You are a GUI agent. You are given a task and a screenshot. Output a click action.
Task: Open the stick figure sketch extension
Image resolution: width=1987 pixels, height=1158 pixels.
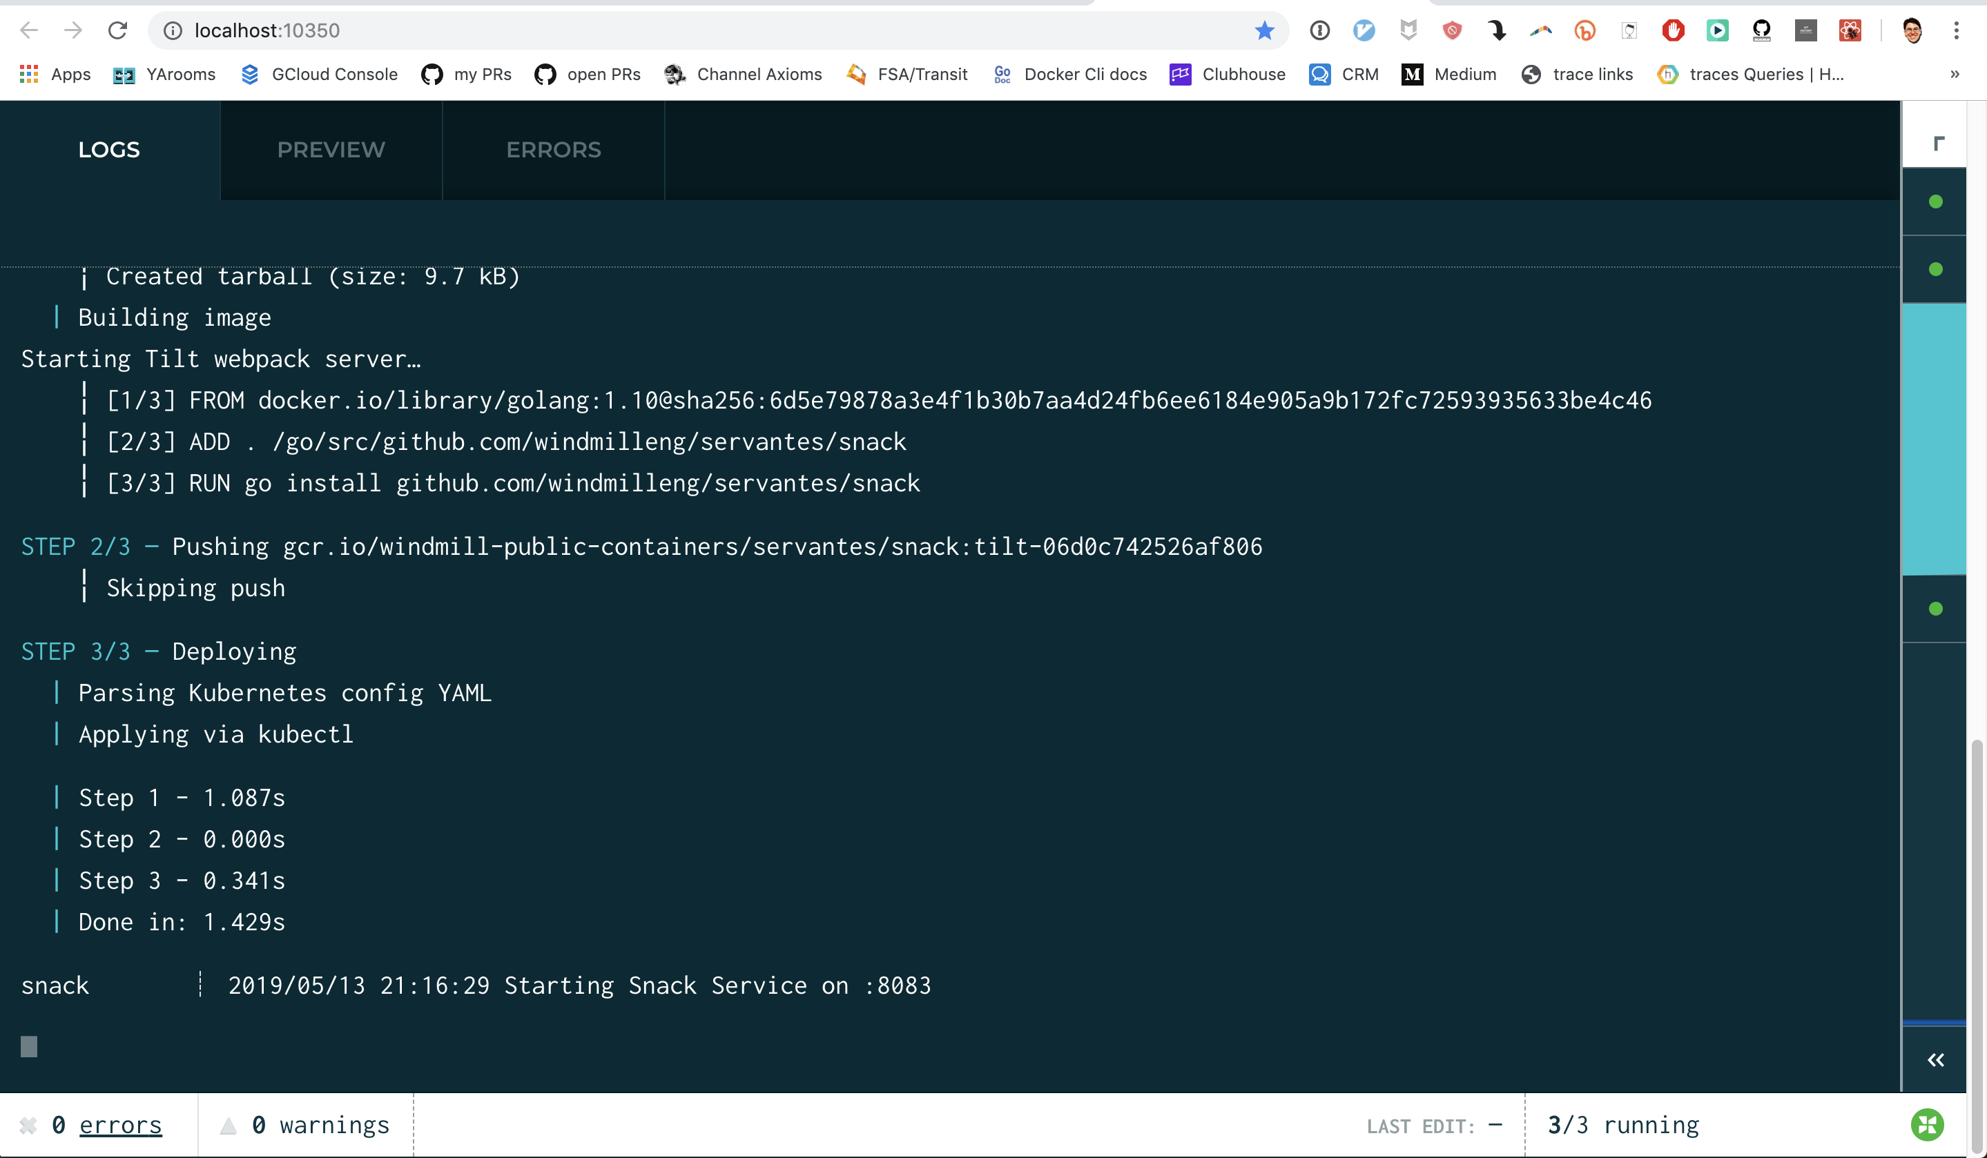pyautogui.click(x=1628, y=30)
